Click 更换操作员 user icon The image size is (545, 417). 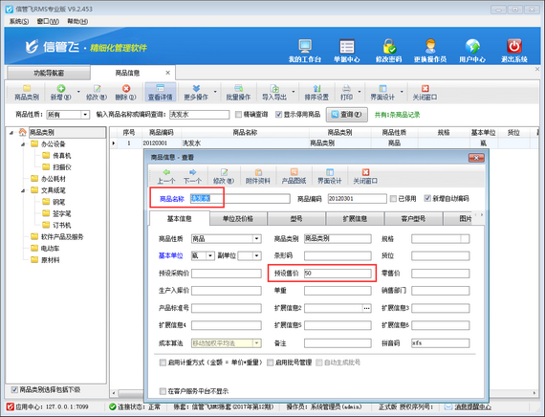tap(430, 46)
